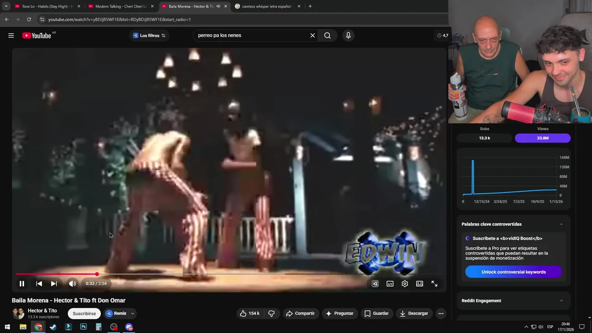592x333 pixels.
Task: Download the video with Descargar
Action: pos(414,314)
